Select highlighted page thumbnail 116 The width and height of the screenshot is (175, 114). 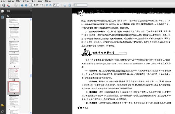[14, 87]
